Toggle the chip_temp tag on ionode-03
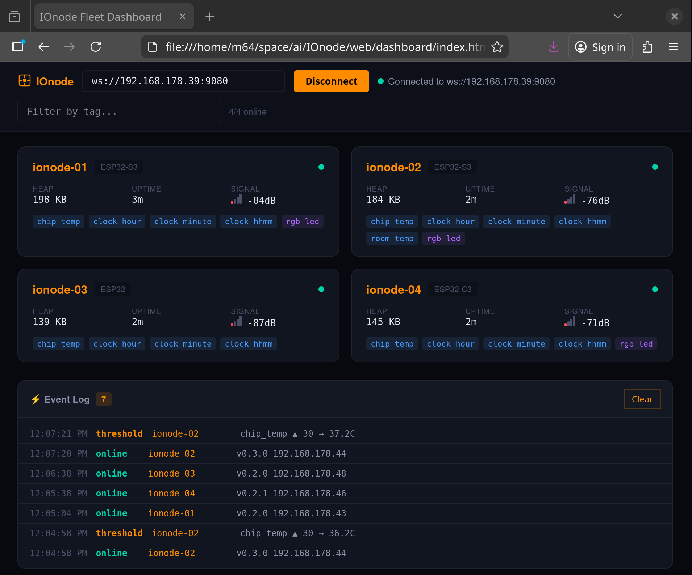692x575 pixels. click(x=58, y=344)
